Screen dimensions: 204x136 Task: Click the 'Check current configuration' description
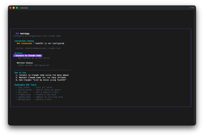(x=33, y=65)
